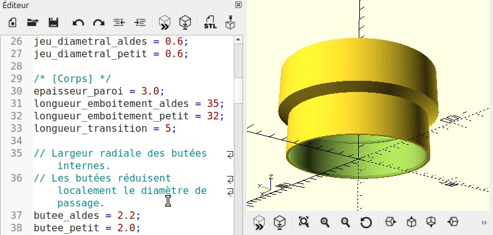This screenshot has height=235, width=493.
Task: Indent the selected code
Action: 140,22
